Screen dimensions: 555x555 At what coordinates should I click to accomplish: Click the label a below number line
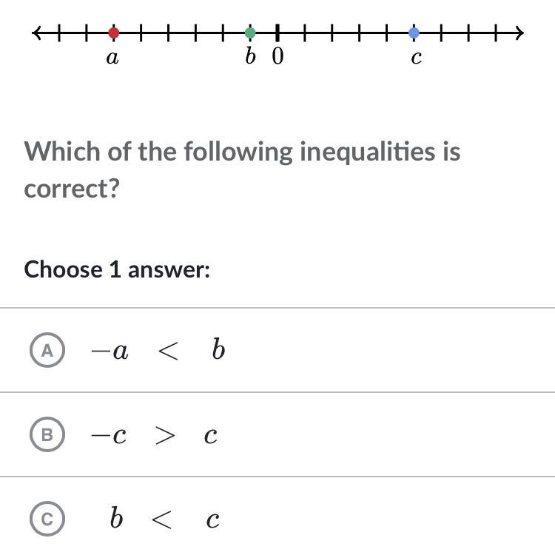pos(112,58)
